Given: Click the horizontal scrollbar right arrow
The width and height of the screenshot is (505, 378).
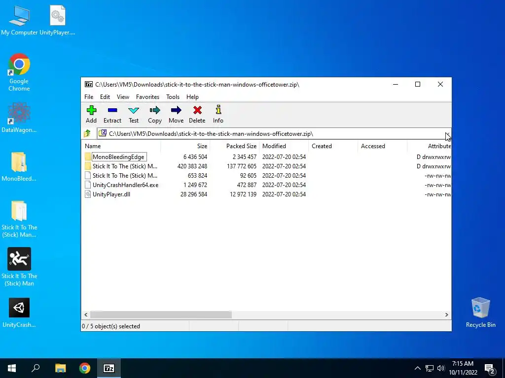Looking at the screenshot, I should pos(447,315).
